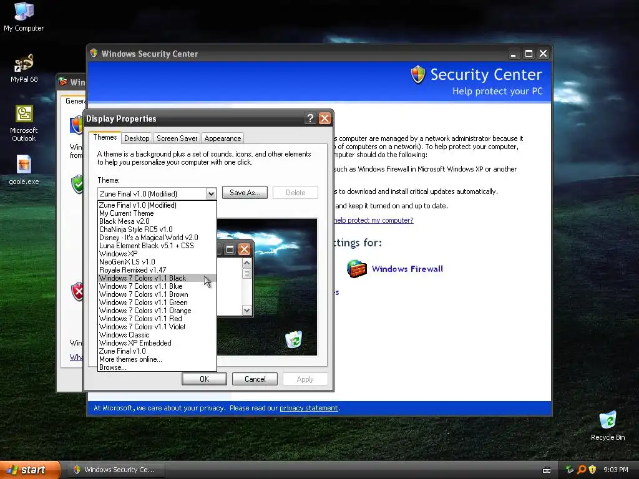
Task: Select More themes online... entry
Action: click(157, 359)
